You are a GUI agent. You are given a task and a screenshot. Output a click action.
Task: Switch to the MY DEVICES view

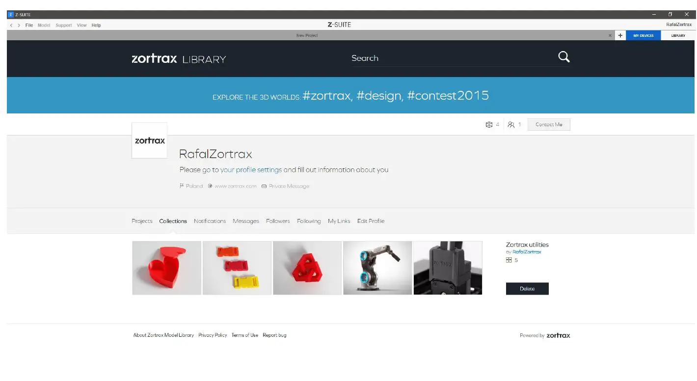point(643,35)
